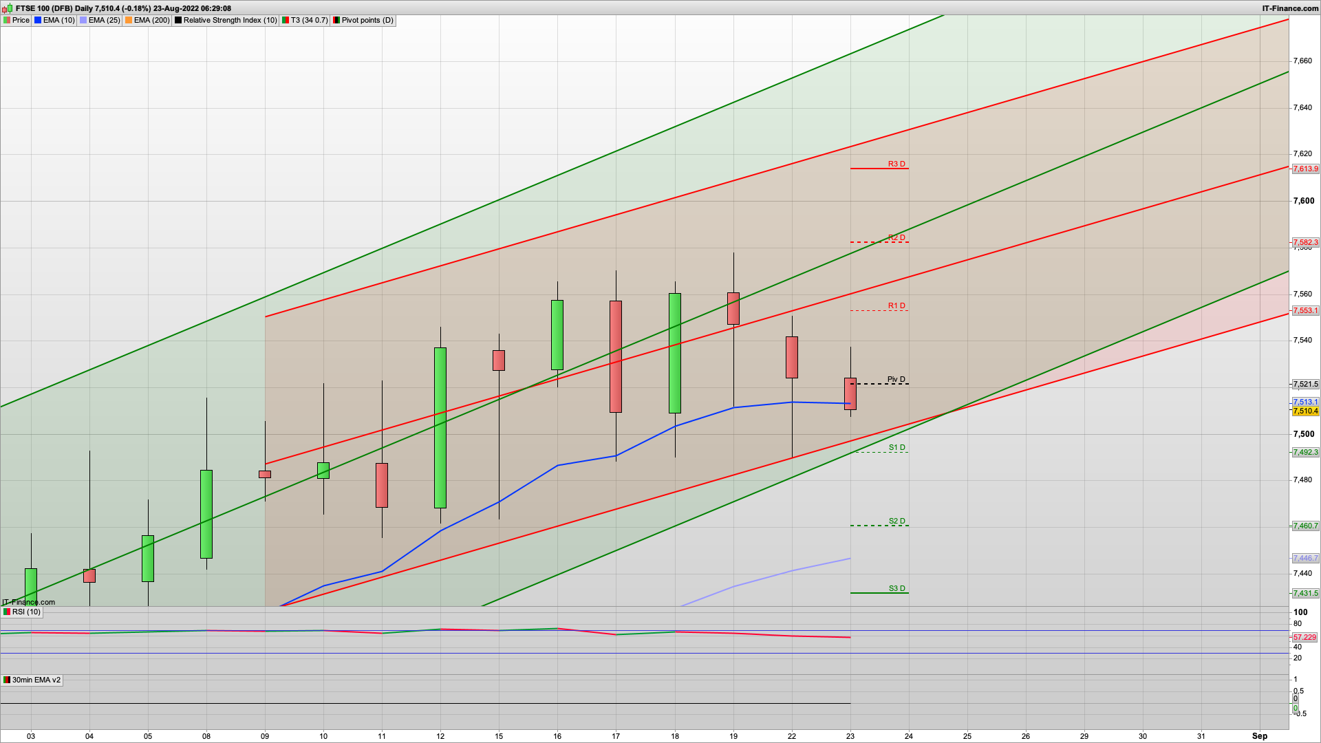Click the 26 date on the time axis
Viewport: 1321px width, 743px height.
point(1026,736)
